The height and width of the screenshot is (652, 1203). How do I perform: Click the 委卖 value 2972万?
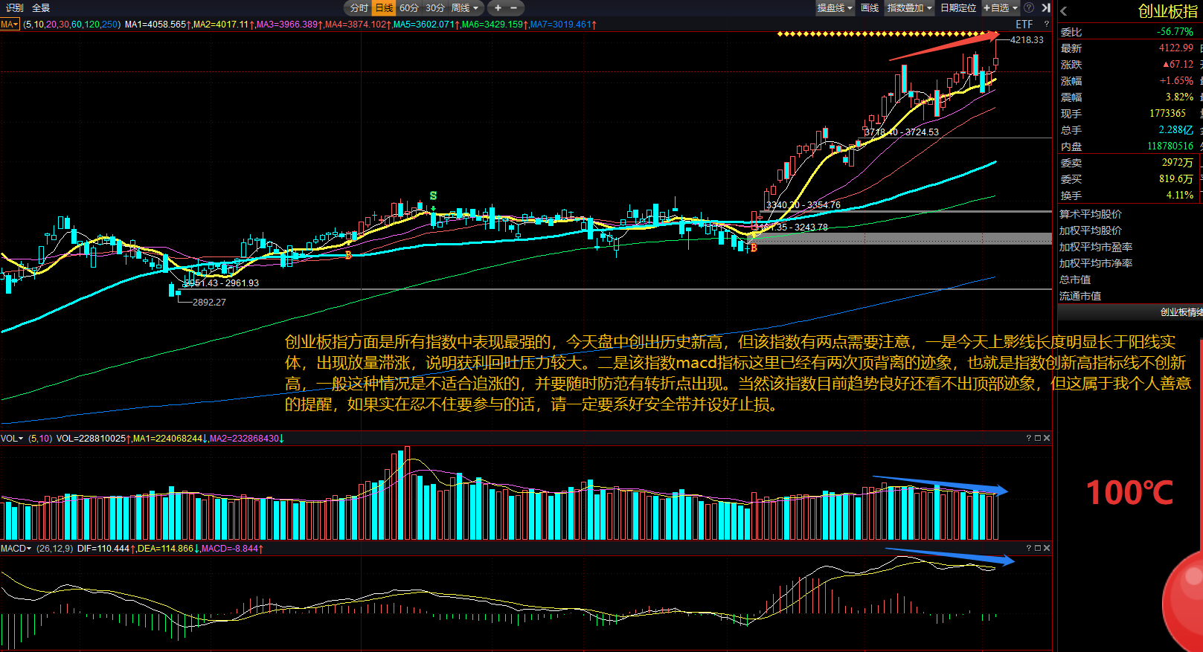pos(1177,163)
